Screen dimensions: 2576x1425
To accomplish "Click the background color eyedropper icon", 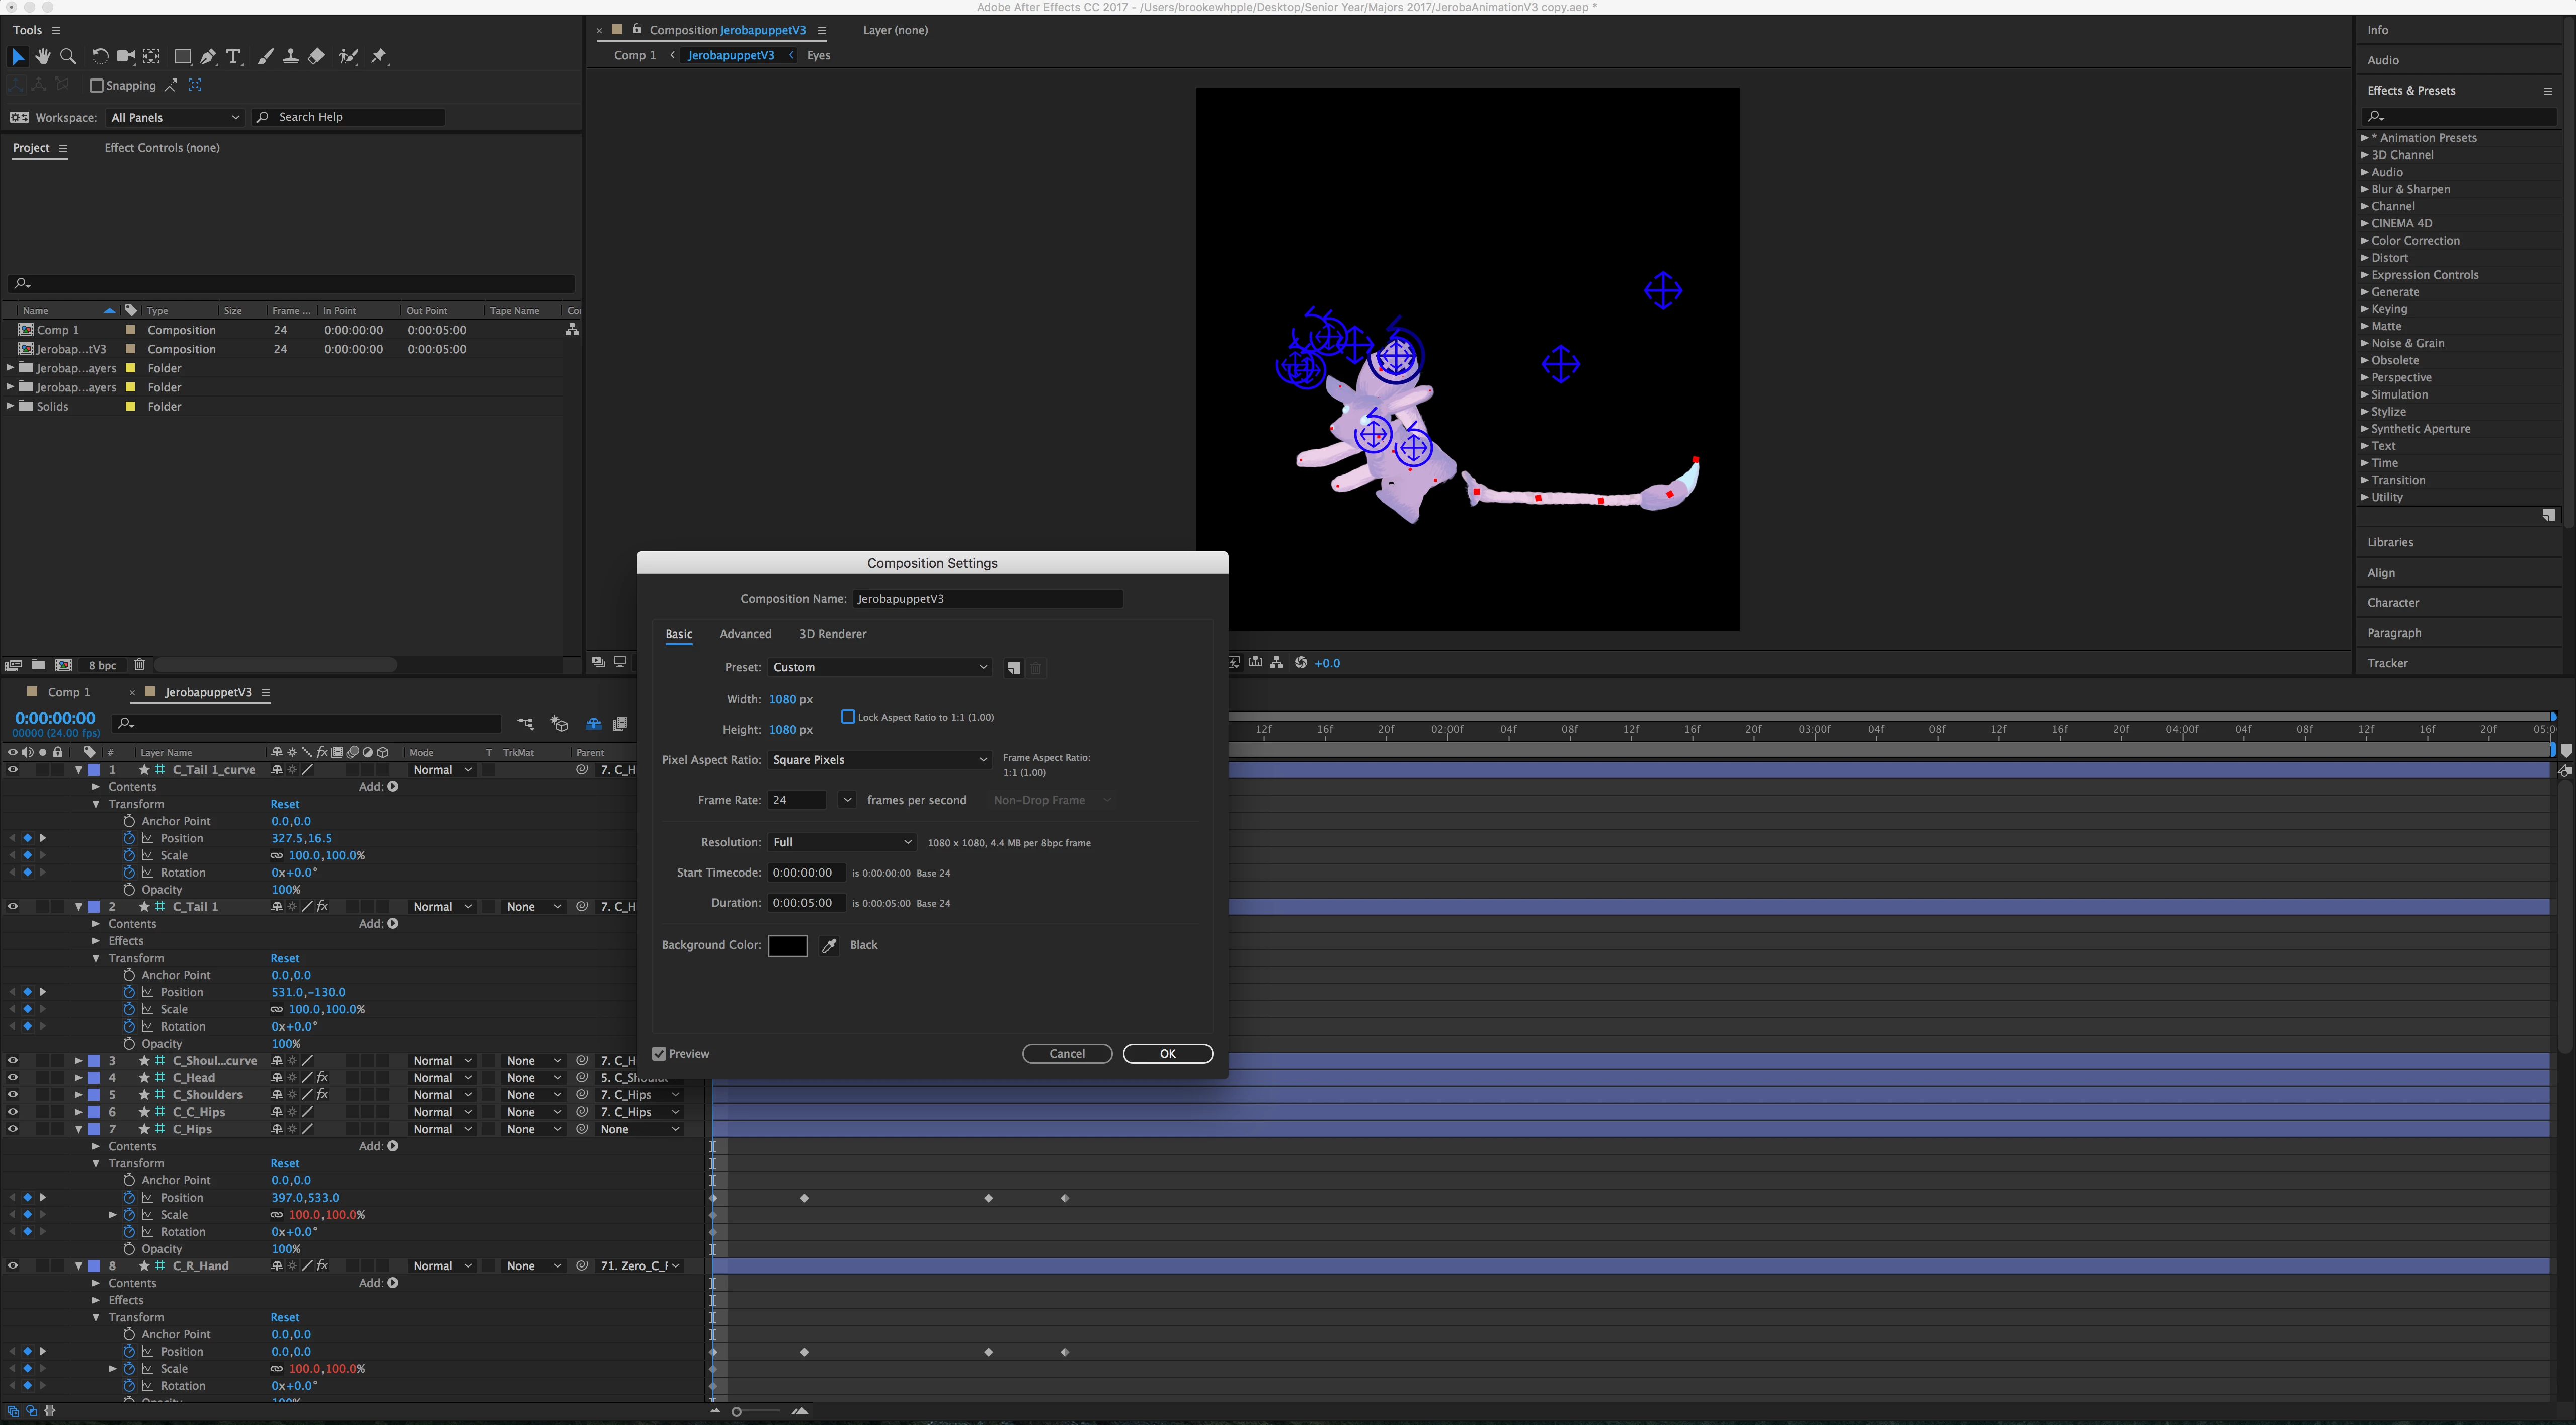I will tap(829, 945).
